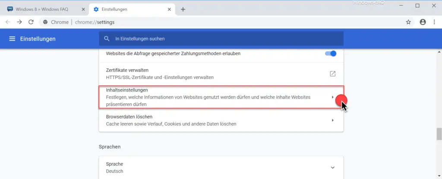Viewport: 442px width, 179px height.
Task: Bookmark page with the star icon
Action: [408, 22]
